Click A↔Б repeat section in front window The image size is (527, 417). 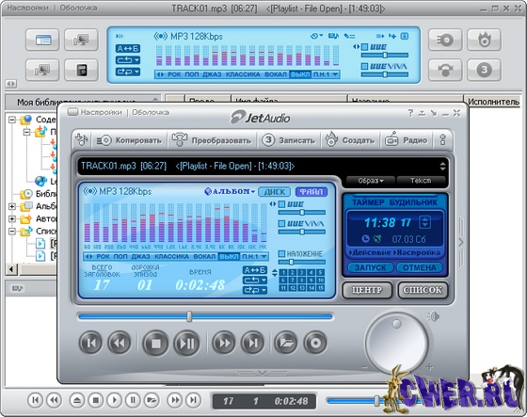click(x=255, y=270)
